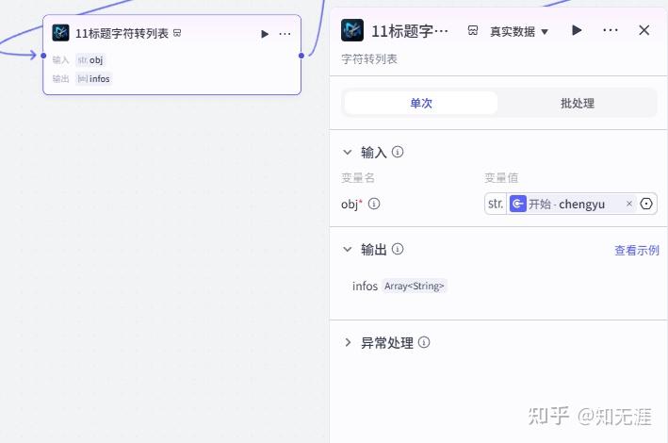Collapse the 输出 section
This screenshot has width=668, height=443.
coord(348,250)
